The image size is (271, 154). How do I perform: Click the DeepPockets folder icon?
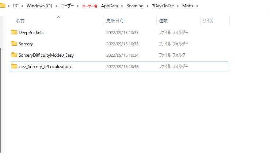pyautogui.click(x=14, y=32)
